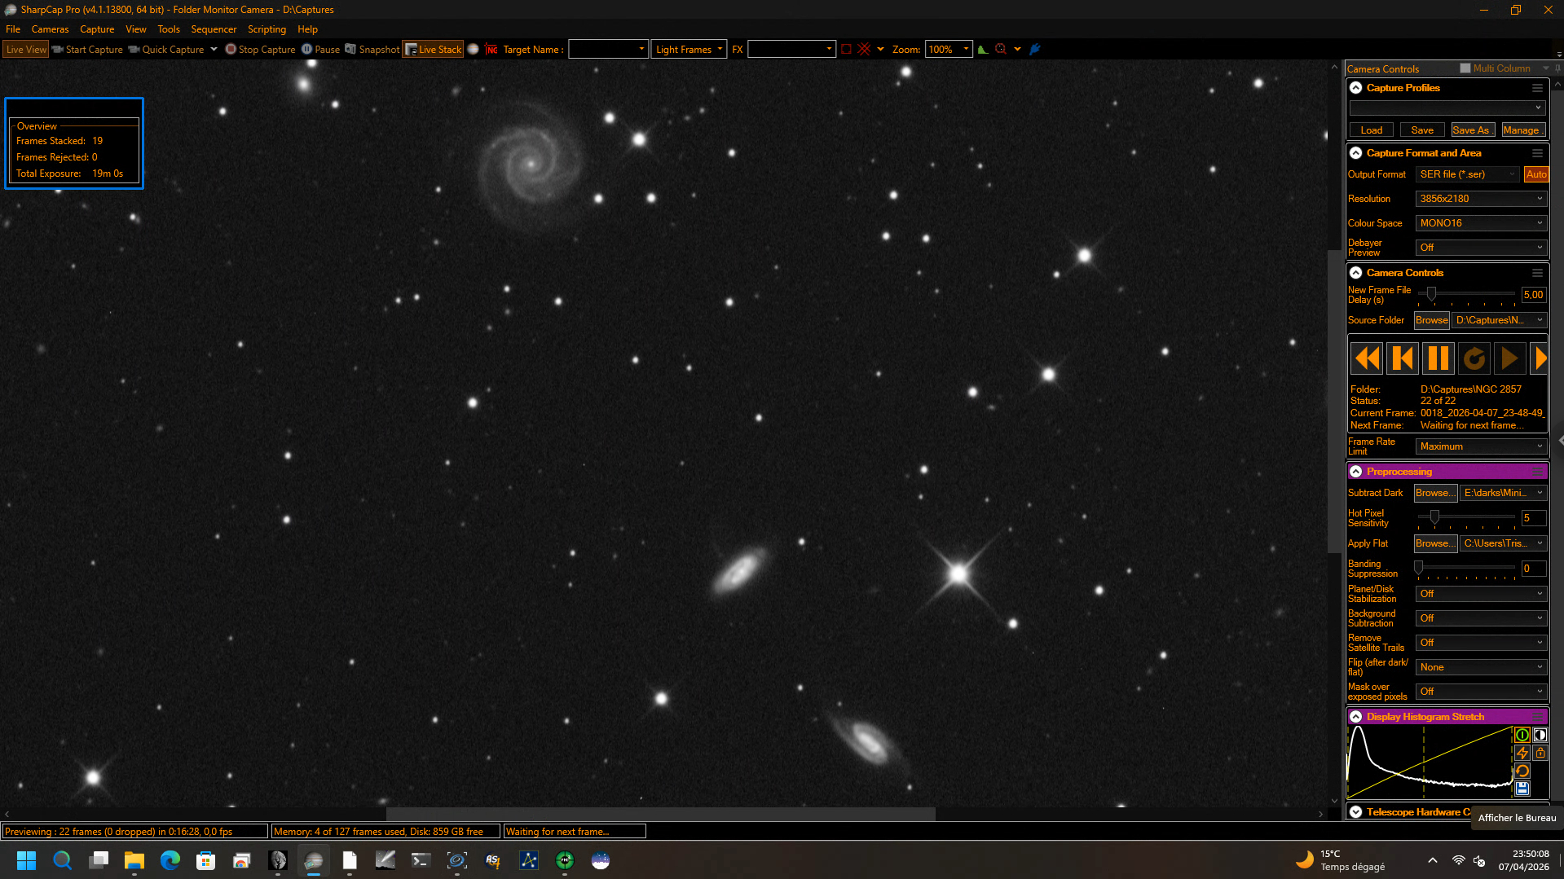1564x879 pixels.
Task: Click the Snapshot toolbar icon
Action: pos(350,50)
